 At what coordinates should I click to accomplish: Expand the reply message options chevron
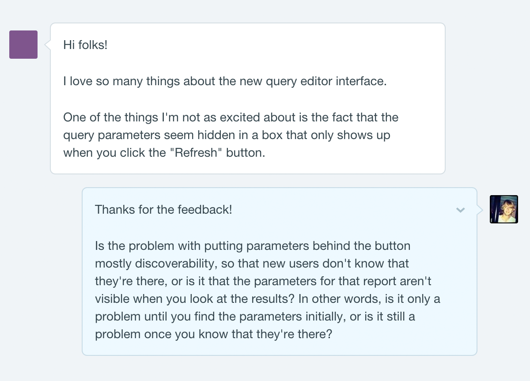(460, 210)
